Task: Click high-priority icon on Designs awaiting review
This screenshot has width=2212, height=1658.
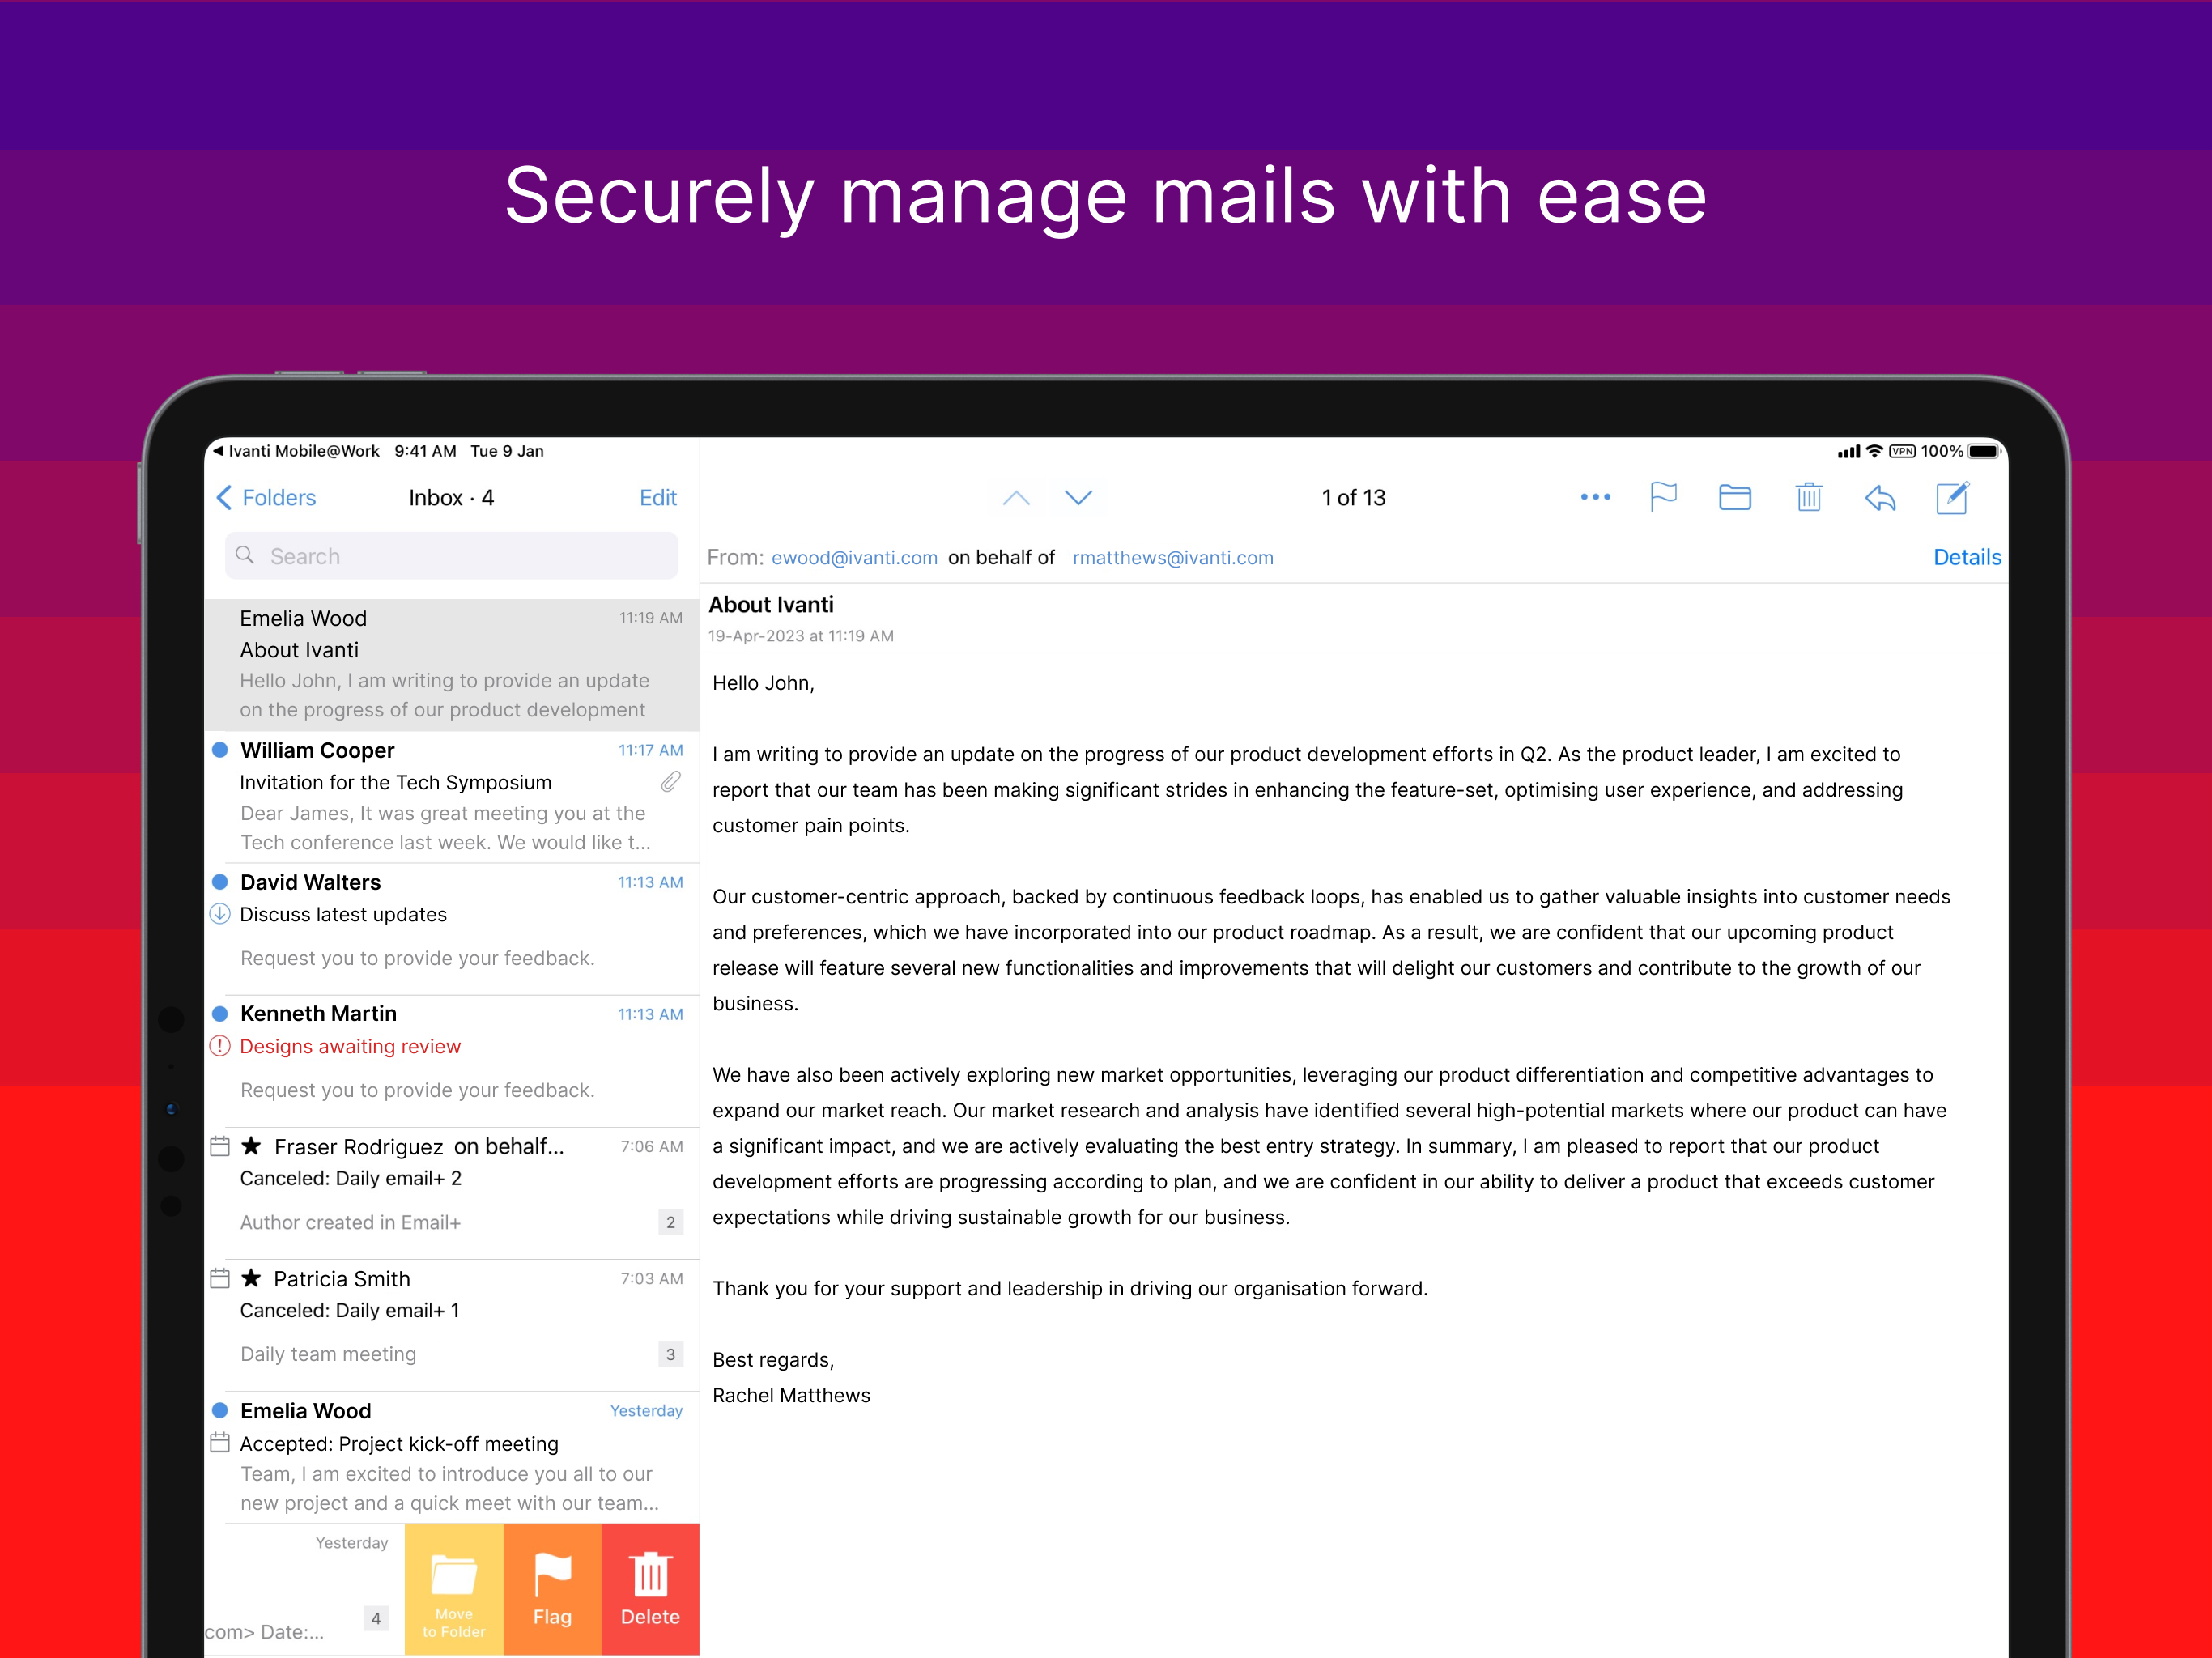Action: coord(220,1046)
